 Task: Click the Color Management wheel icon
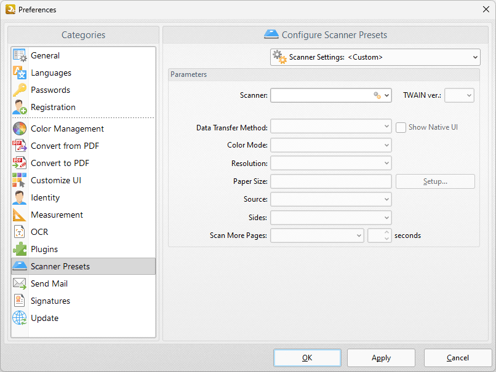20,129
